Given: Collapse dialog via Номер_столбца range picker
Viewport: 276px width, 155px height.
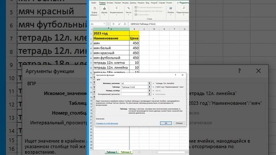Looking at the screenshot, I should pos(150,91).
